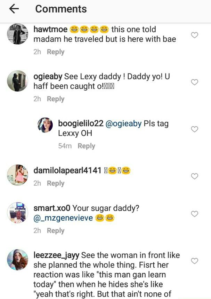The height and width of the screenshot is (299, 211).
Task: Like smart.xo0's sugar daddy comment
Action: coord(195,214)
